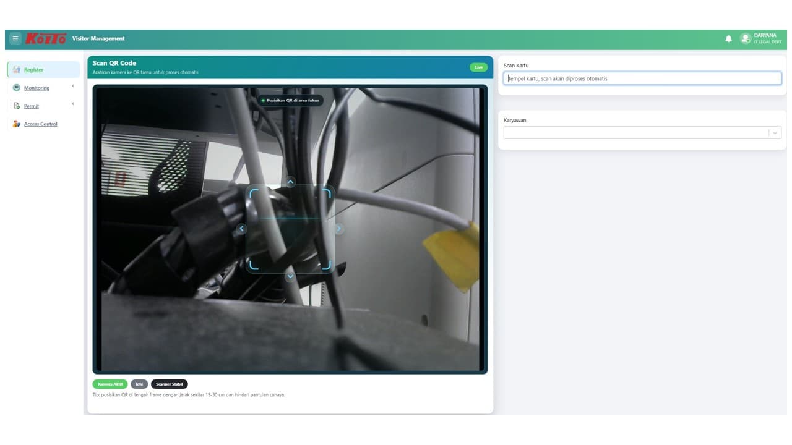Open the DARYANA user avatar
The width and height of the screenshot is (792, 445).
click(746, 38)
